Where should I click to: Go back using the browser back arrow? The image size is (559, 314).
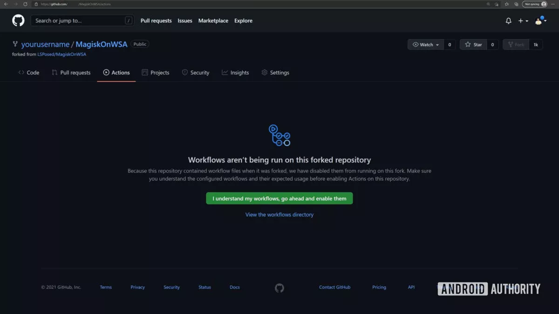coord(6,4)
